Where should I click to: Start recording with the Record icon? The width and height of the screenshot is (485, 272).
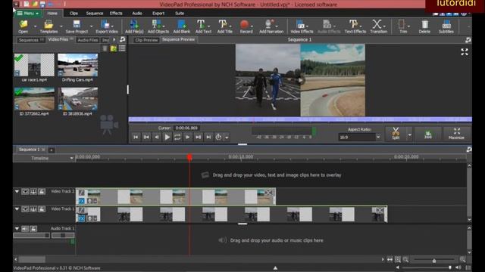[x=246, y=26]
